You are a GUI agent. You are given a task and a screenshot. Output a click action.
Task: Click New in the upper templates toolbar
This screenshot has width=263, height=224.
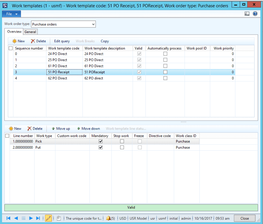pyautogui.click(x=18, y=41)
